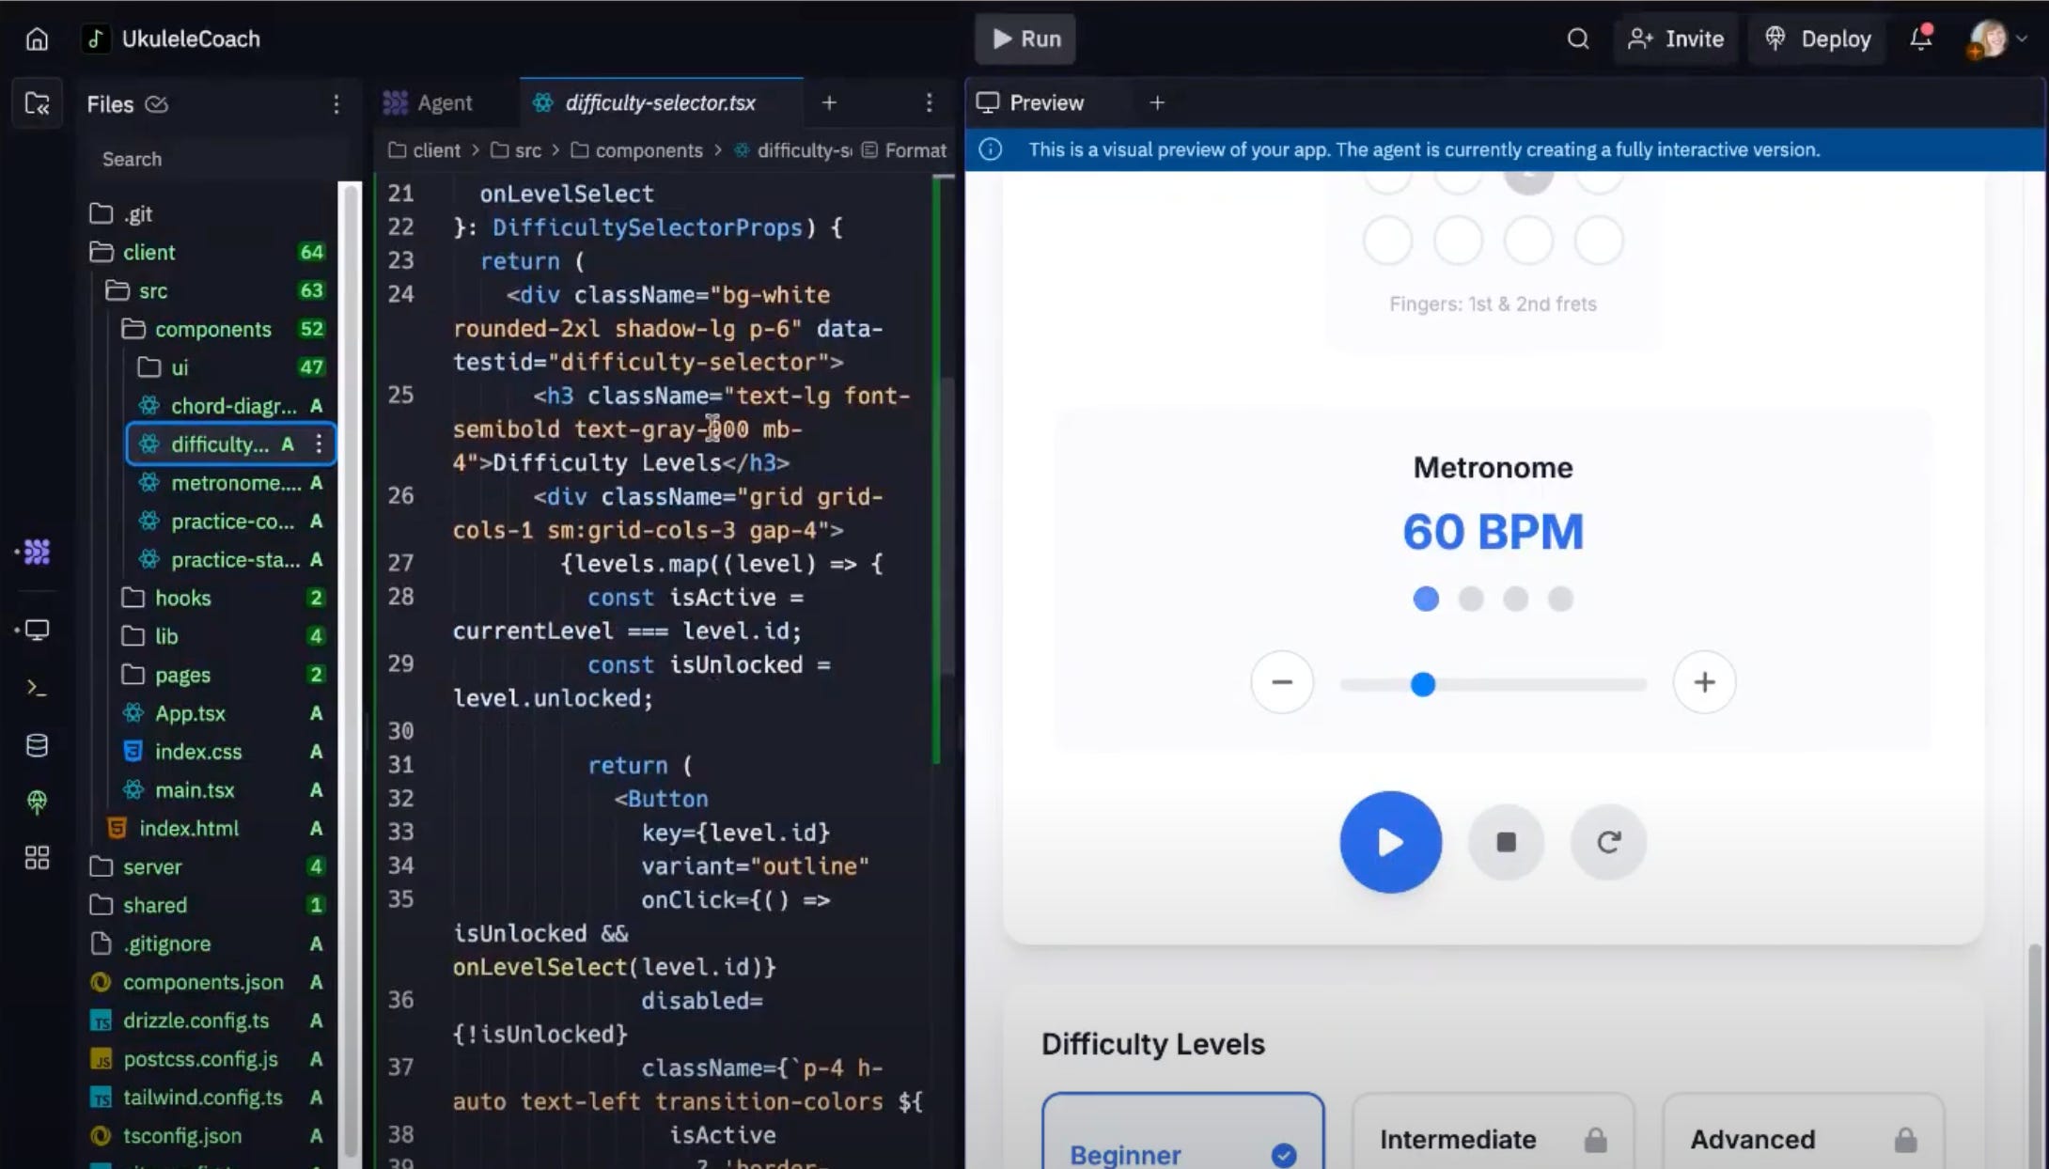Select the difficulty-selector.tsx tab
This screenshot has height=1169, width=2049.
[660, 102]
